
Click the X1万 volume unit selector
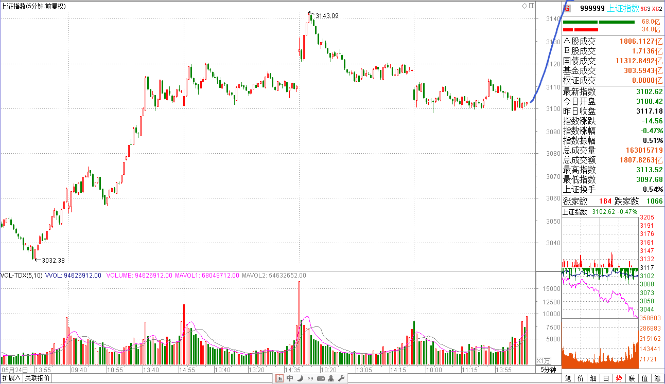[x=544, y=360]
